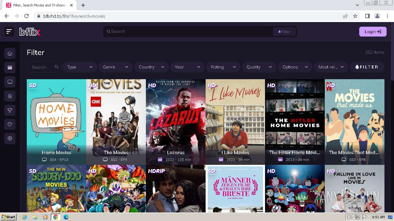Image resolution: width=394 pixels, height=221 pixels.
Task: Open Action Center flag in system tray
Action: (365, 217)
